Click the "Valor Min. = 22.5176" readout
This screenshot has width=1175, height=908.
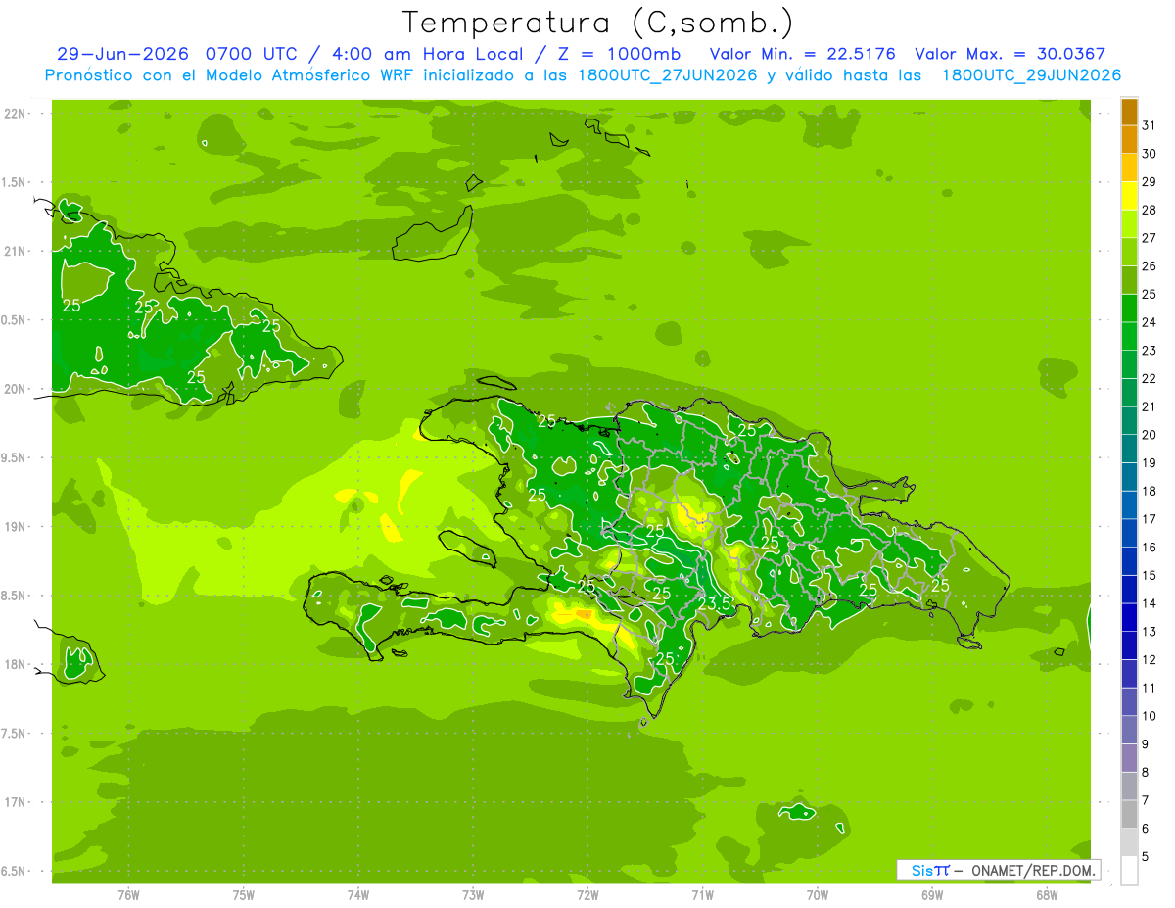(802, 54)
